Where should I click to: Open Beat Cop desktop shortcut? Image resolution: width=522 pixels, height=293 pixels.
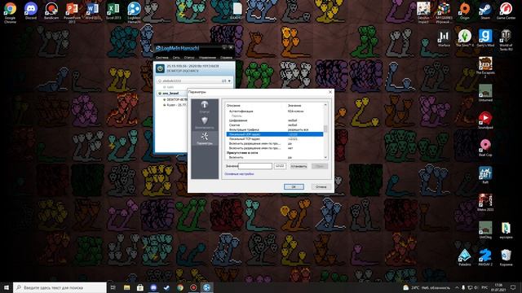click(485, 148)
